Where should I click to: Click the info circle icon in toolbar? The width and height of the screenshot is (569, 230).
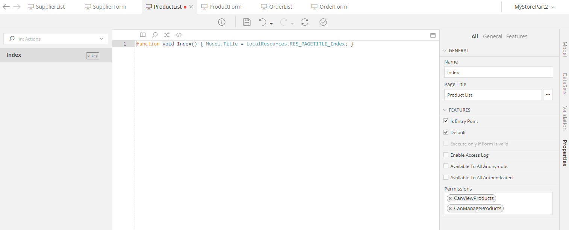tap(222, 22)
